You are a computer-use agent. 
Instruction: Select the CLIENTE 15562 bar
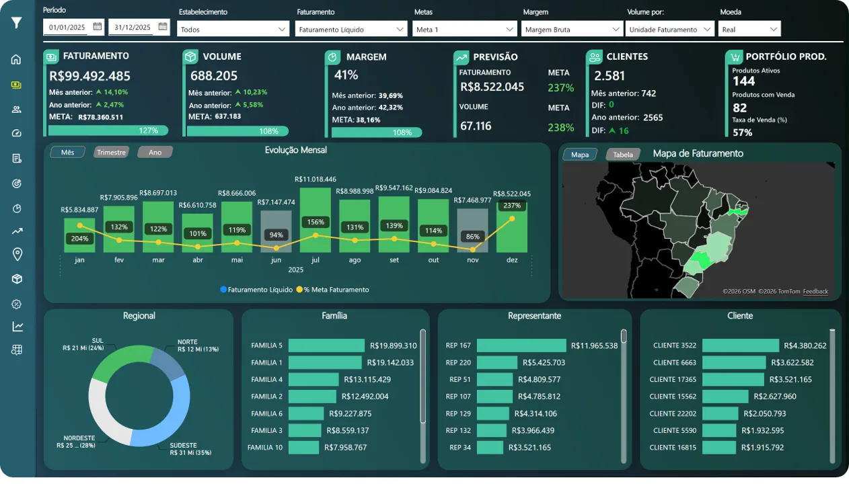tap(725, 397)
